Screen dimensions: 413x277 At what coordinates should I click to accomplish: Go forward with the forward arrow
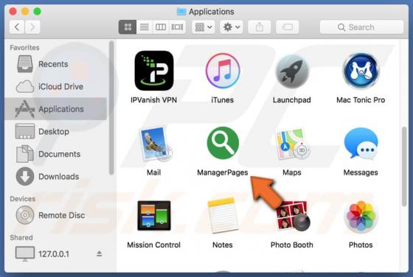pyautogui.click(x=32, y=27)
